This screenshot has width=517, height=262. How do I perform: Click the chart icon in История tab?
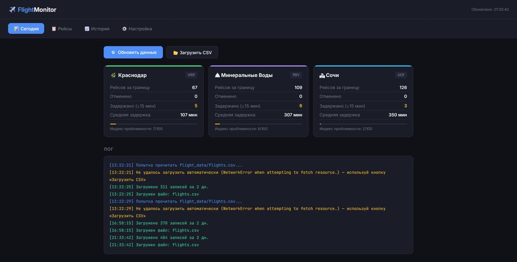[x=87, y=29]
